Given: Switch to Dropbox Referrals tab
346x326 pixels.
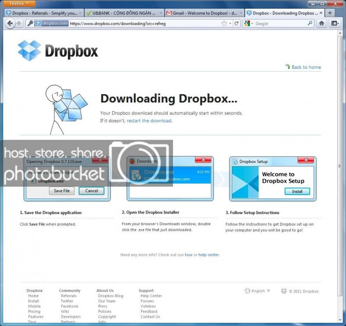Looking at the screenshot, I should point(44,13).
